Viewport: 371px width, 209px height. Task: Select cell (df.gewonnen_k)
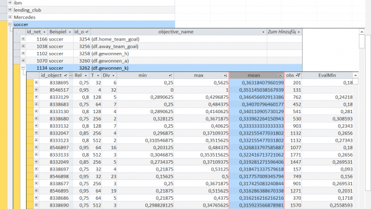[179, 68]
